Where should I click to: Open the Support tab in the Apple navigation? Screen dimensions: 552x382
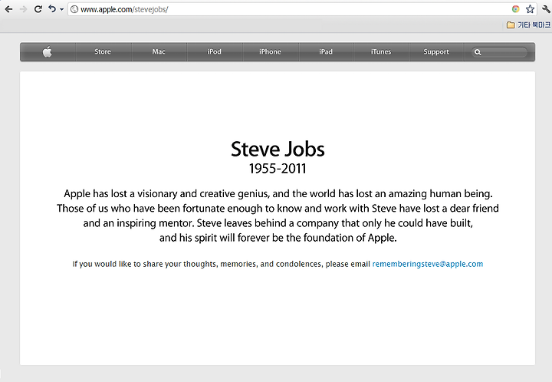pos(436,51)
